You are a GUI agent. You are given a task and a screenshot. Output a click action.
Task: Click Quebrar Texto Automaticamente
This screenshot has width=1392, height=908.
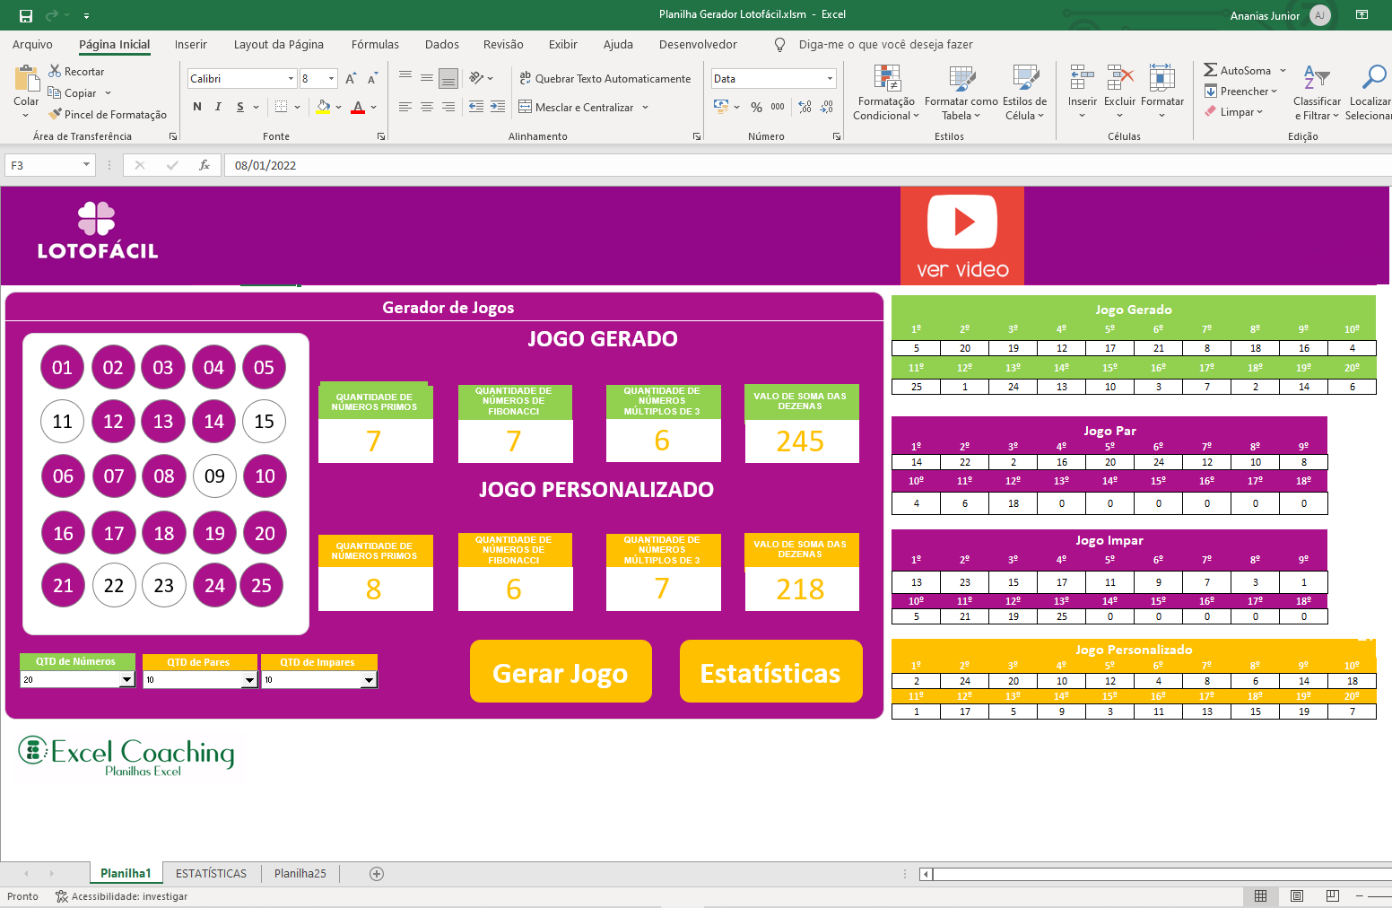pos(605,78)
